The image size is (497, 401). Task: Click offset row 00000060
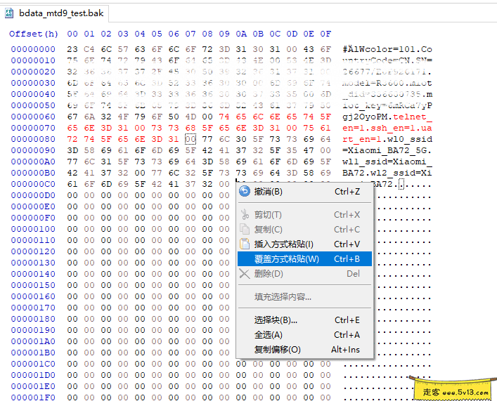coord(33,117)
